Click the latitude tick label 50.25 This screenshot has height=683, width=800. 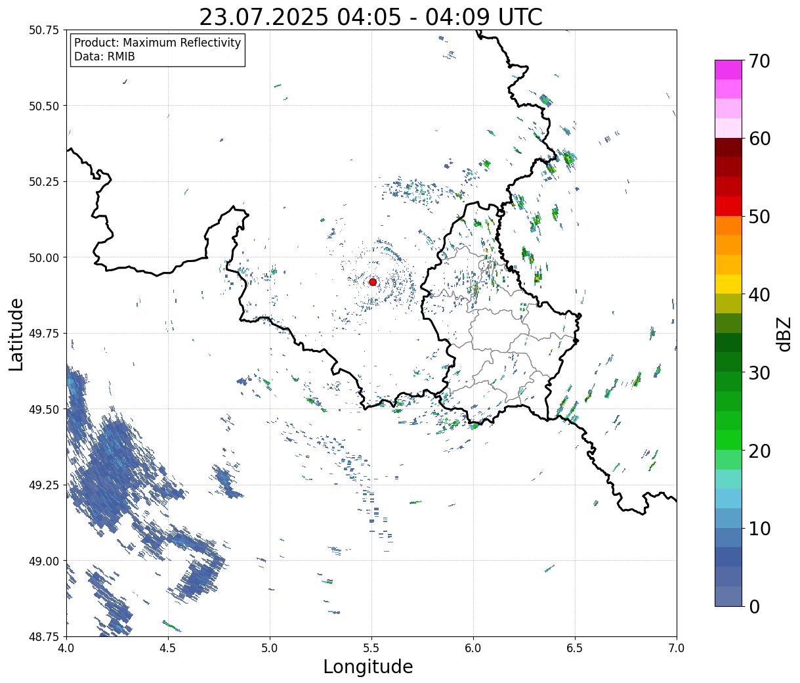(x=44, y=182)
